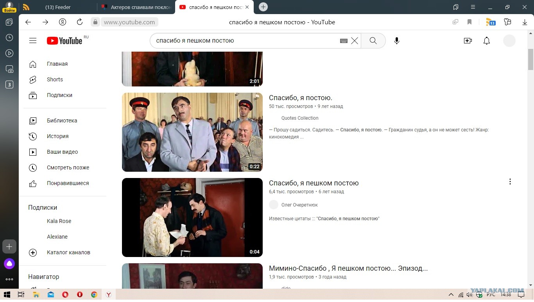Viewport: 534px width, 302px height.
Task: Start voice search with microphone
Action: click(x=397, y=41)
